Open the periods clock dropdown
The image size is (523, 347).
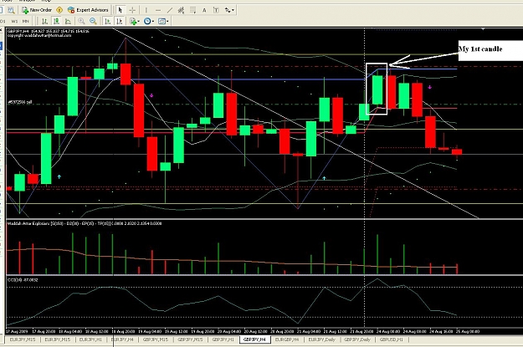[148, 22]
